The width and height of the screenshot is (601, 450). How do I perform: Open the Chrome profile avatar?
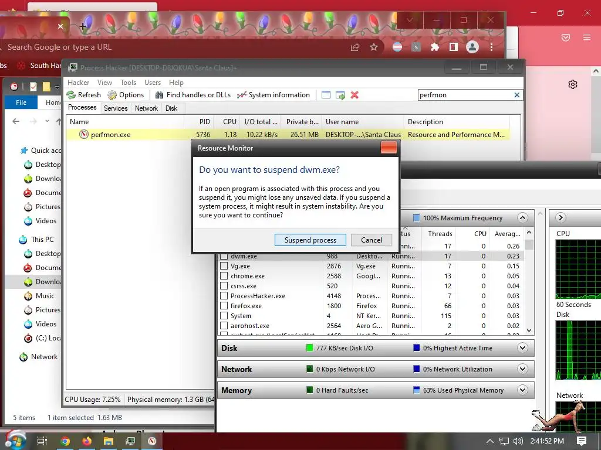click(472, 47)
